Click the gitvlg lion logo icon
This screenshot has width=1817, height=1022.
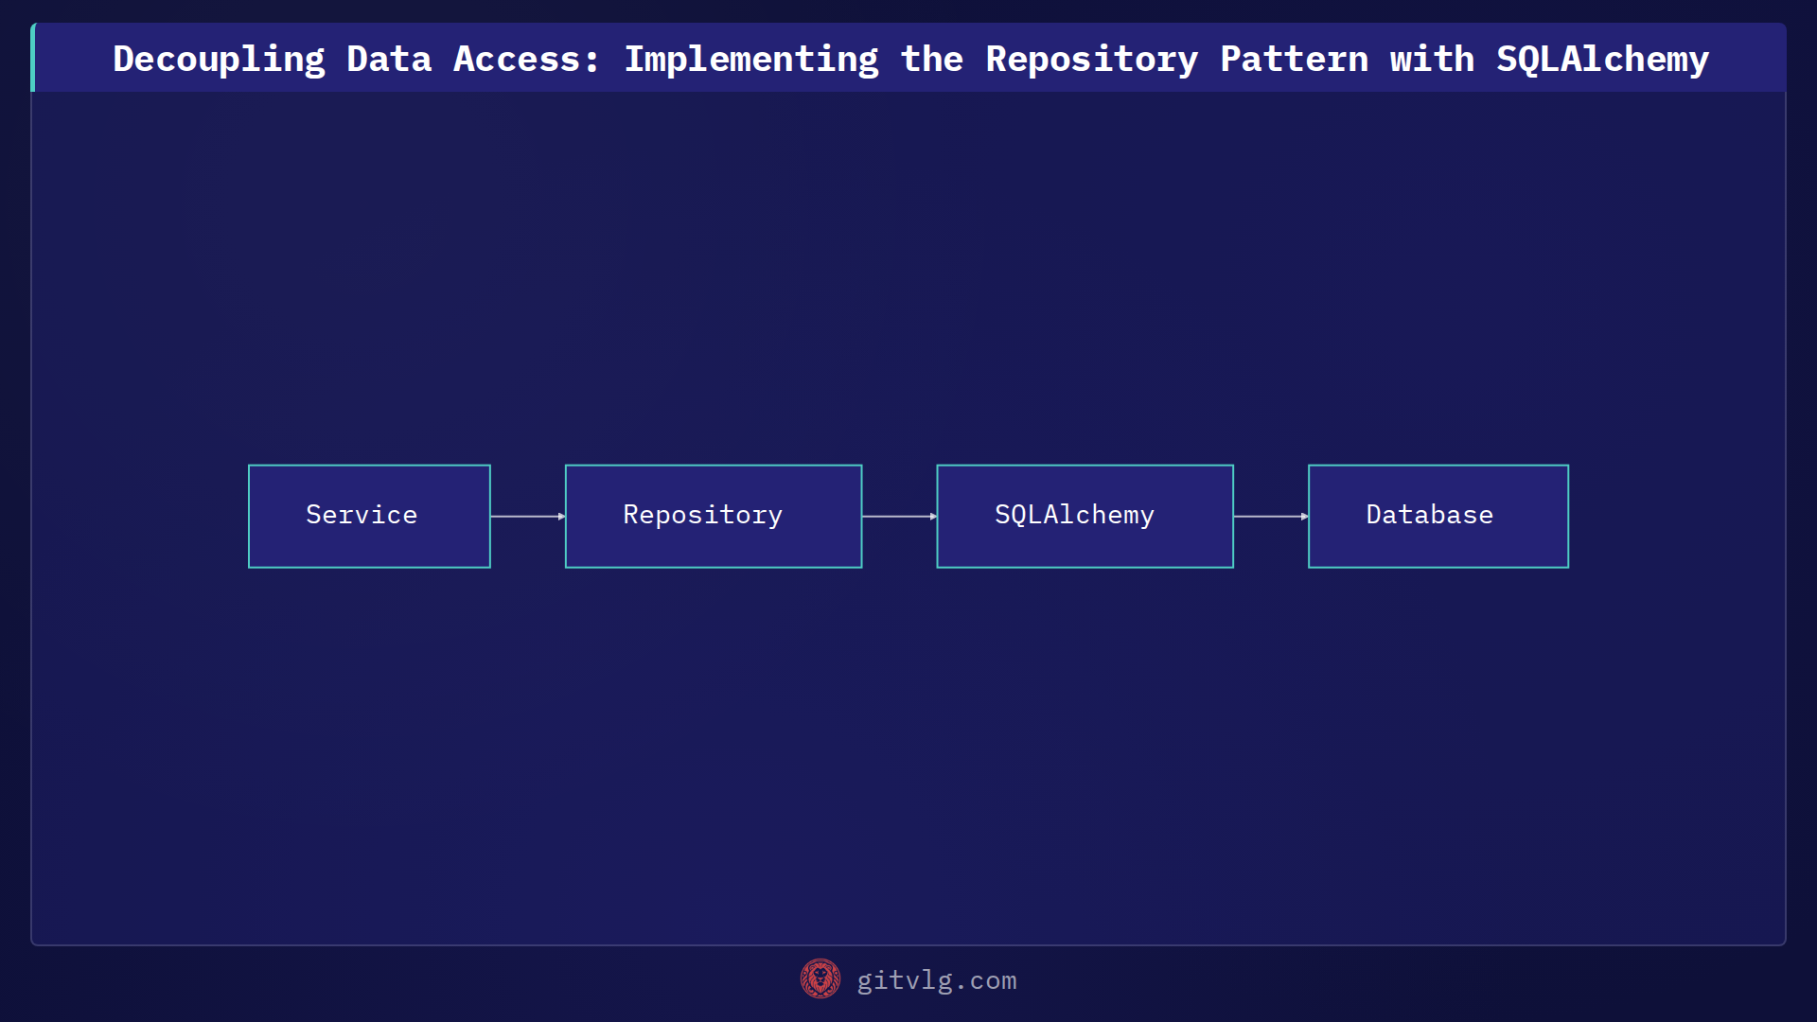(820, 979)
